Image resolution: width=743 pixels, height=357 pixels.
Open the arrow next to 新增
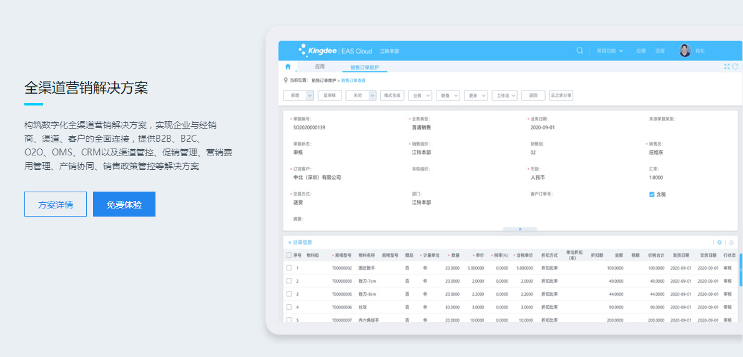pyautogui.click(x=310, y=95)
